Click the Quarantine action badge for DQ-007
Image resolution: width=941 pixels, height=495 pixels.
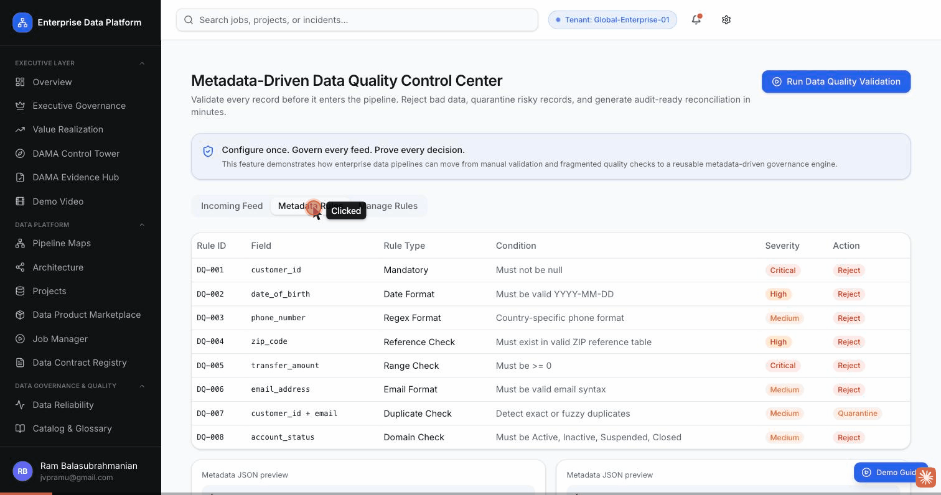[x=857, y=414]
